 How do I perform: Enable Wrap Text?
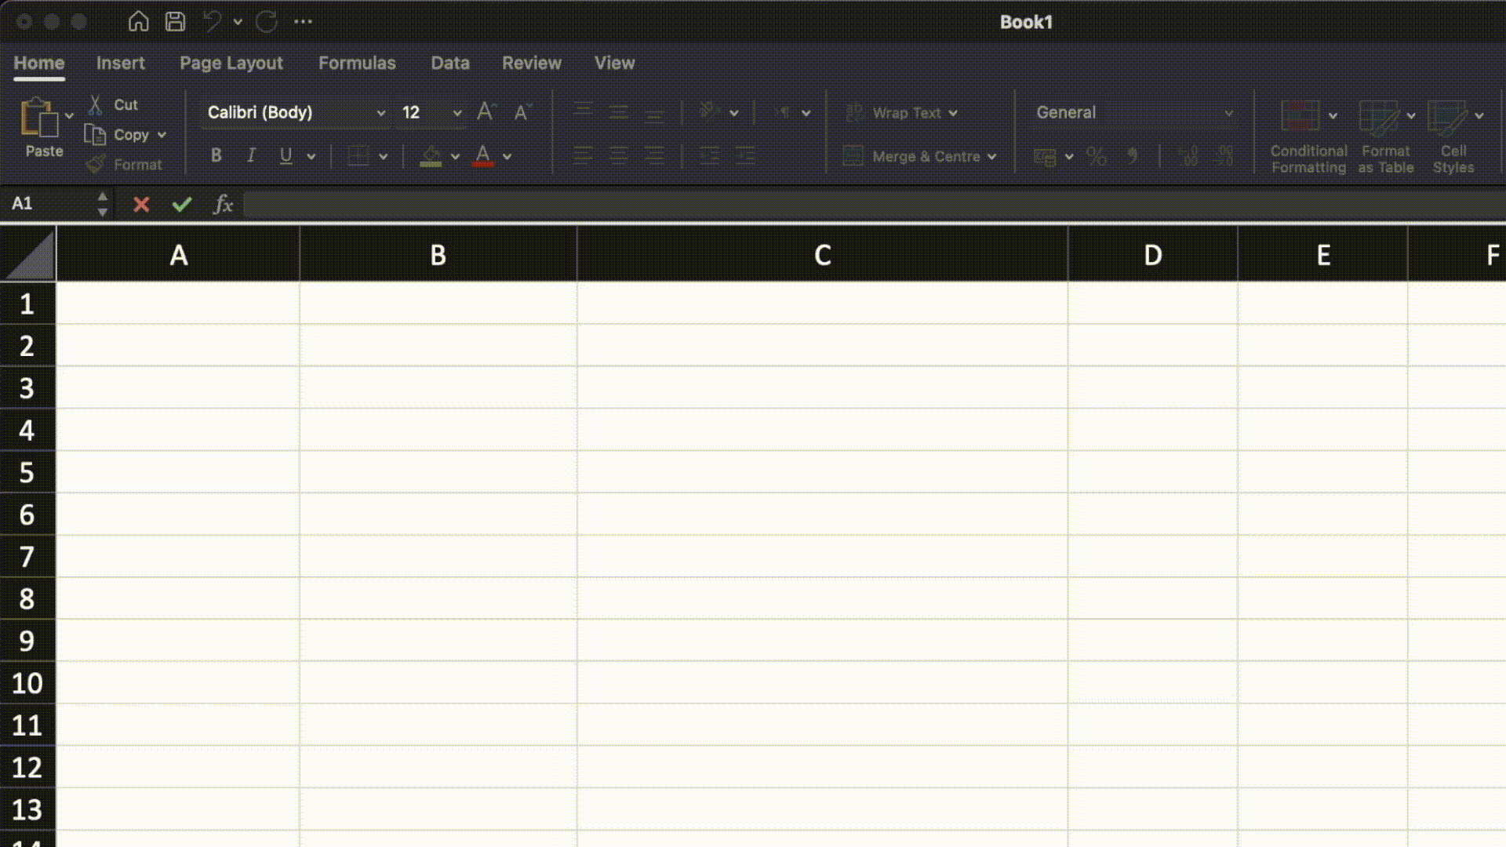click(x=900, y=113)
